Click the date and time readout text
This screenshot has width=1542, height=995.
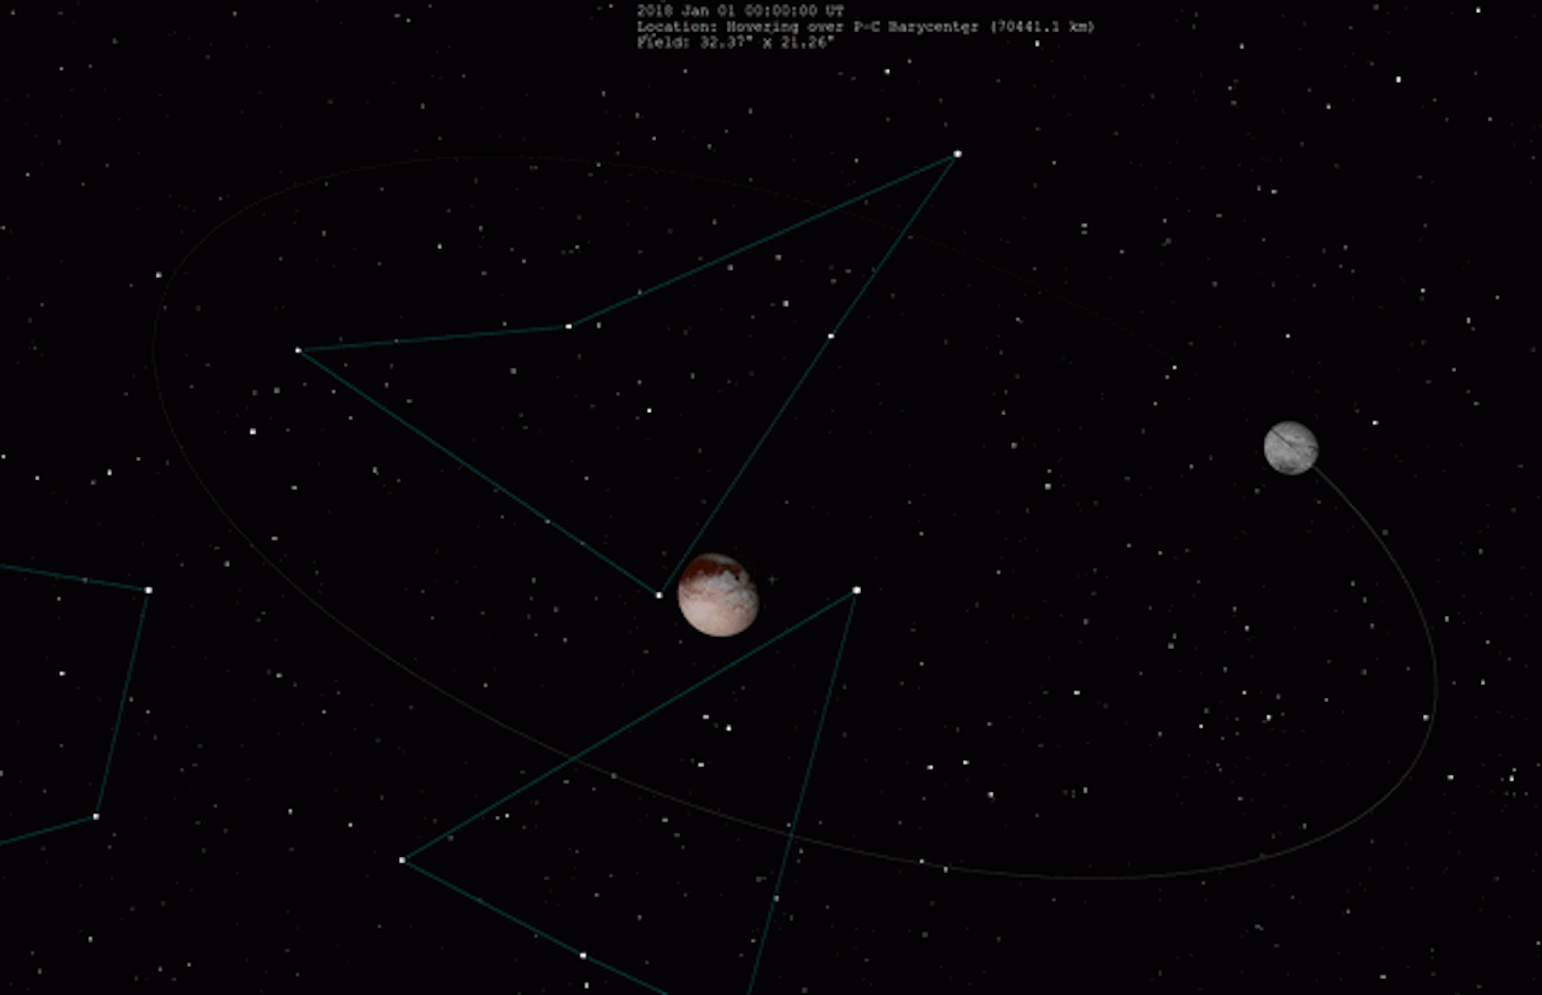(740, 11)
